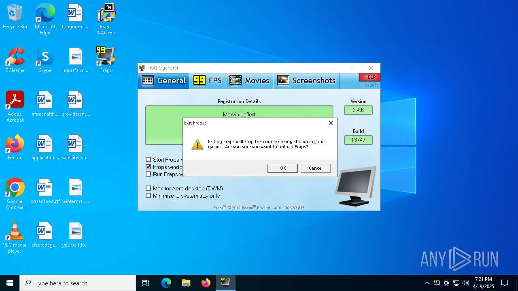Click the warning icon in the exit dialog

click(x=197, y=144)
